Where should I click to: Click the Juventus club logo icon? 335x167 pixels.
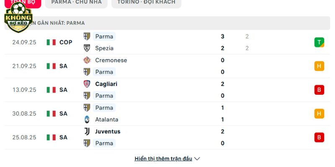87,132
